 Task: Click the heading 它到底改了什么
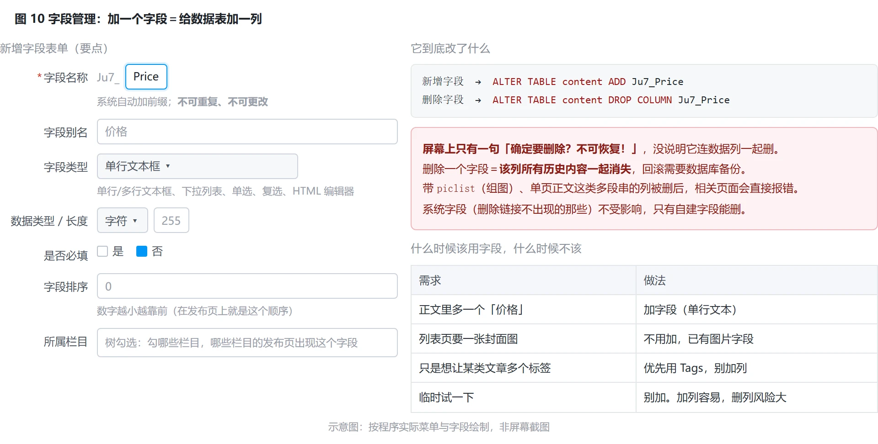[x=450, y=48]
